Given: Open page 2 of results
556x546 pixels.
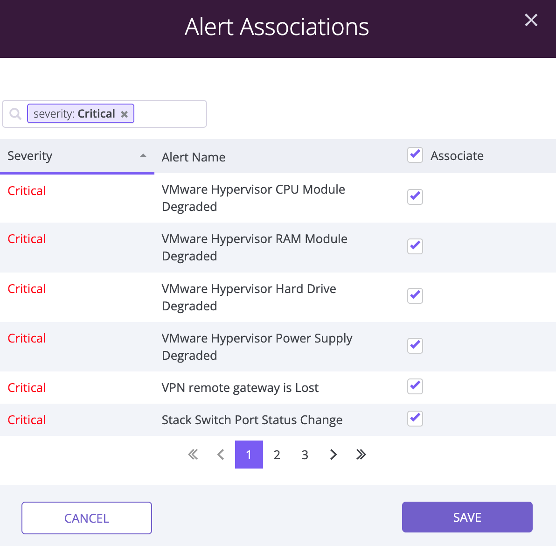Looking at the screenshot, I should tap(277, 455).
